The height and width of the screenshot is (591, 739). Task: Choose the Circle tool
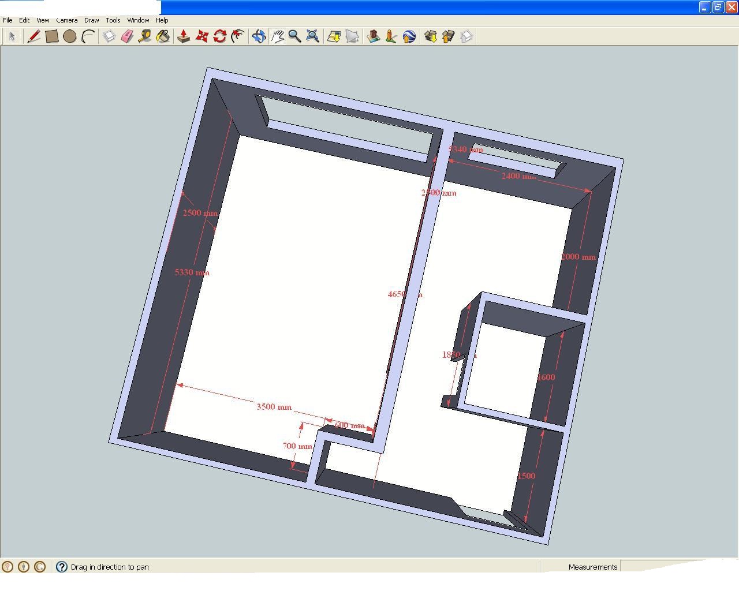click(70, 36)
